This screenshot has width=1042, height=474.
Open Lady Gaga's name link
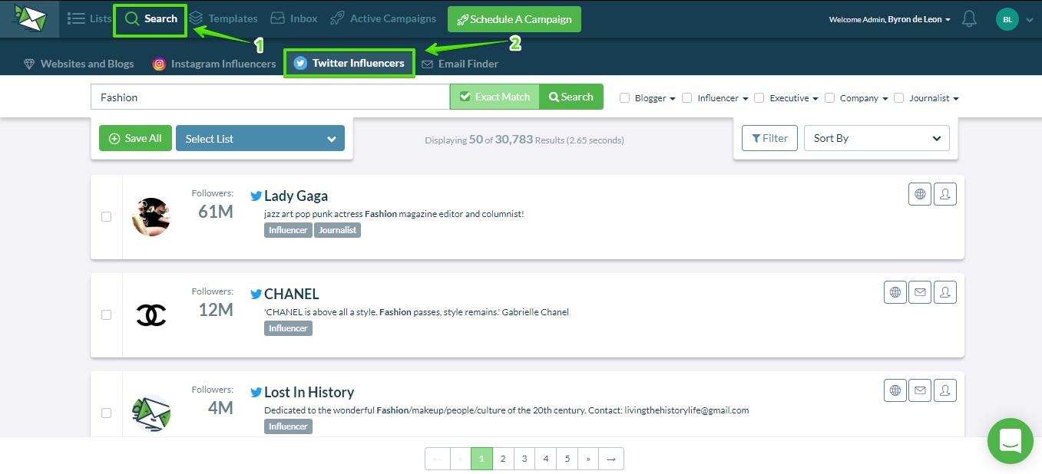pyautogui.click(x=296, y=196)
